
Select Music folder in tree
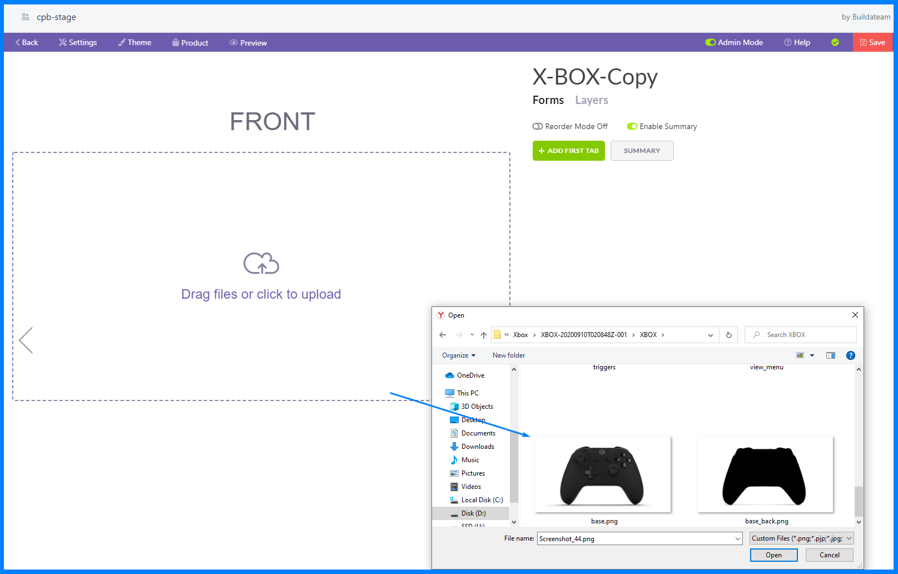click(x=465, y=460)
